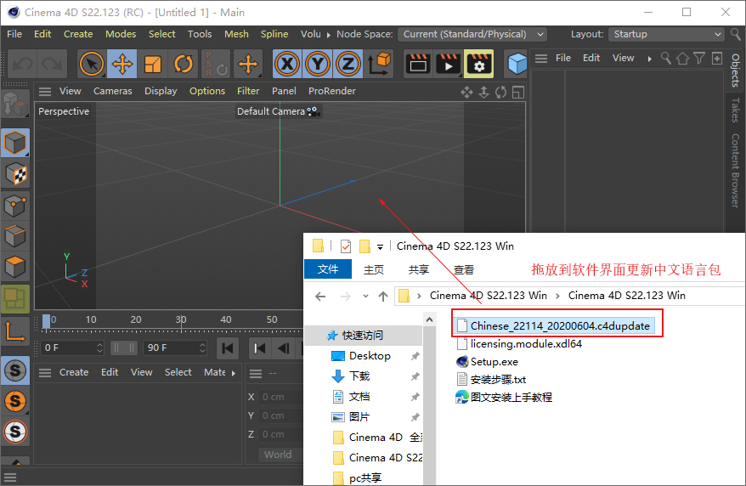Open Edit Render Settings clapperboard icon

point(479,64)
